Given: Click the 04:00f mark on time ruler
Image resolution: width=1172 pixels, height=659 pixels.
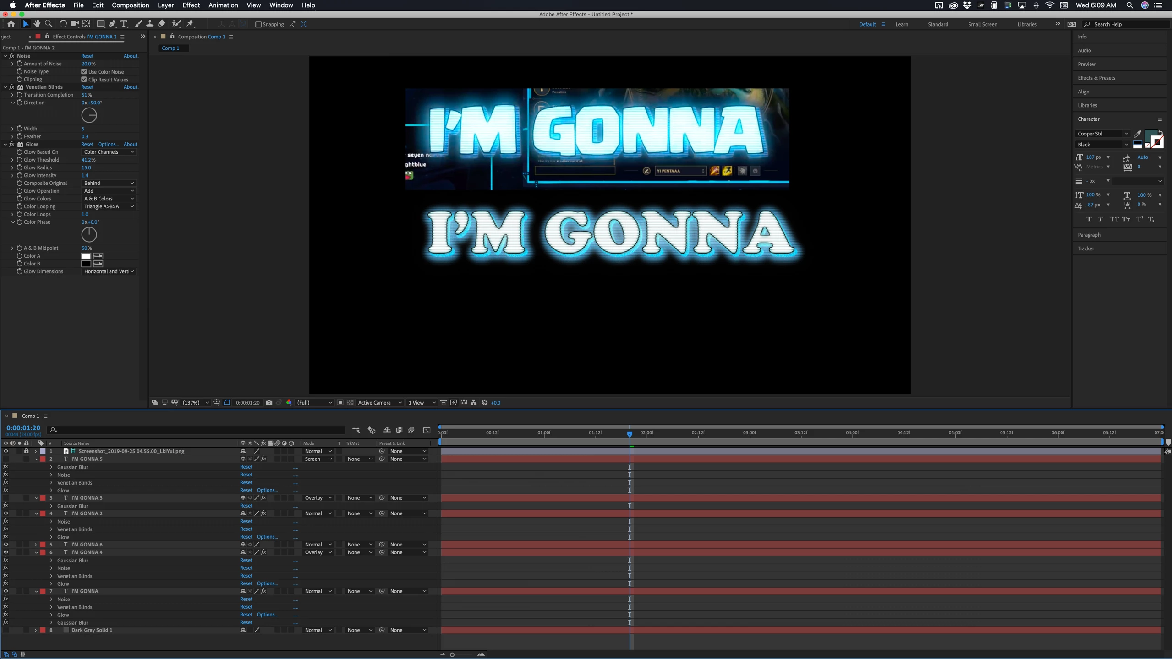Looking at the screenshot, I should coord(852,433).
